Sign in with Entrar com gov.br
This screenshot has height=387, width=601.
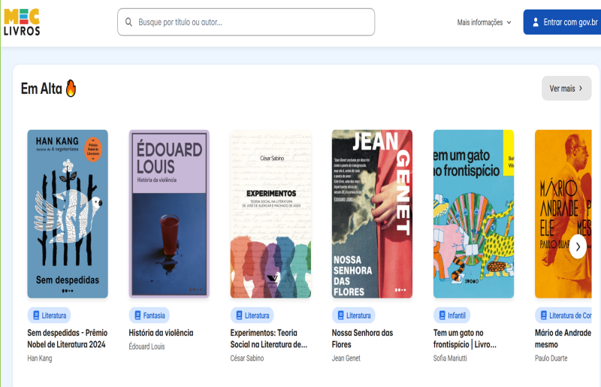click(x=563, y=23)
